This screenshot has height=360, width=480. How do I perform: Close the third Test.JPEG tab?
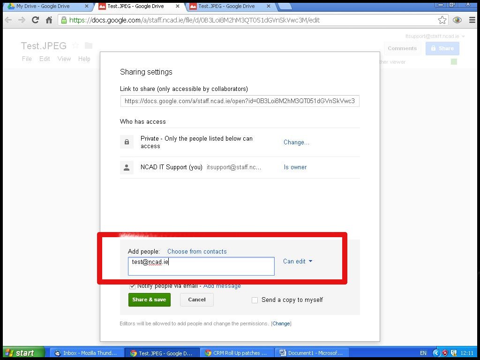269,6
